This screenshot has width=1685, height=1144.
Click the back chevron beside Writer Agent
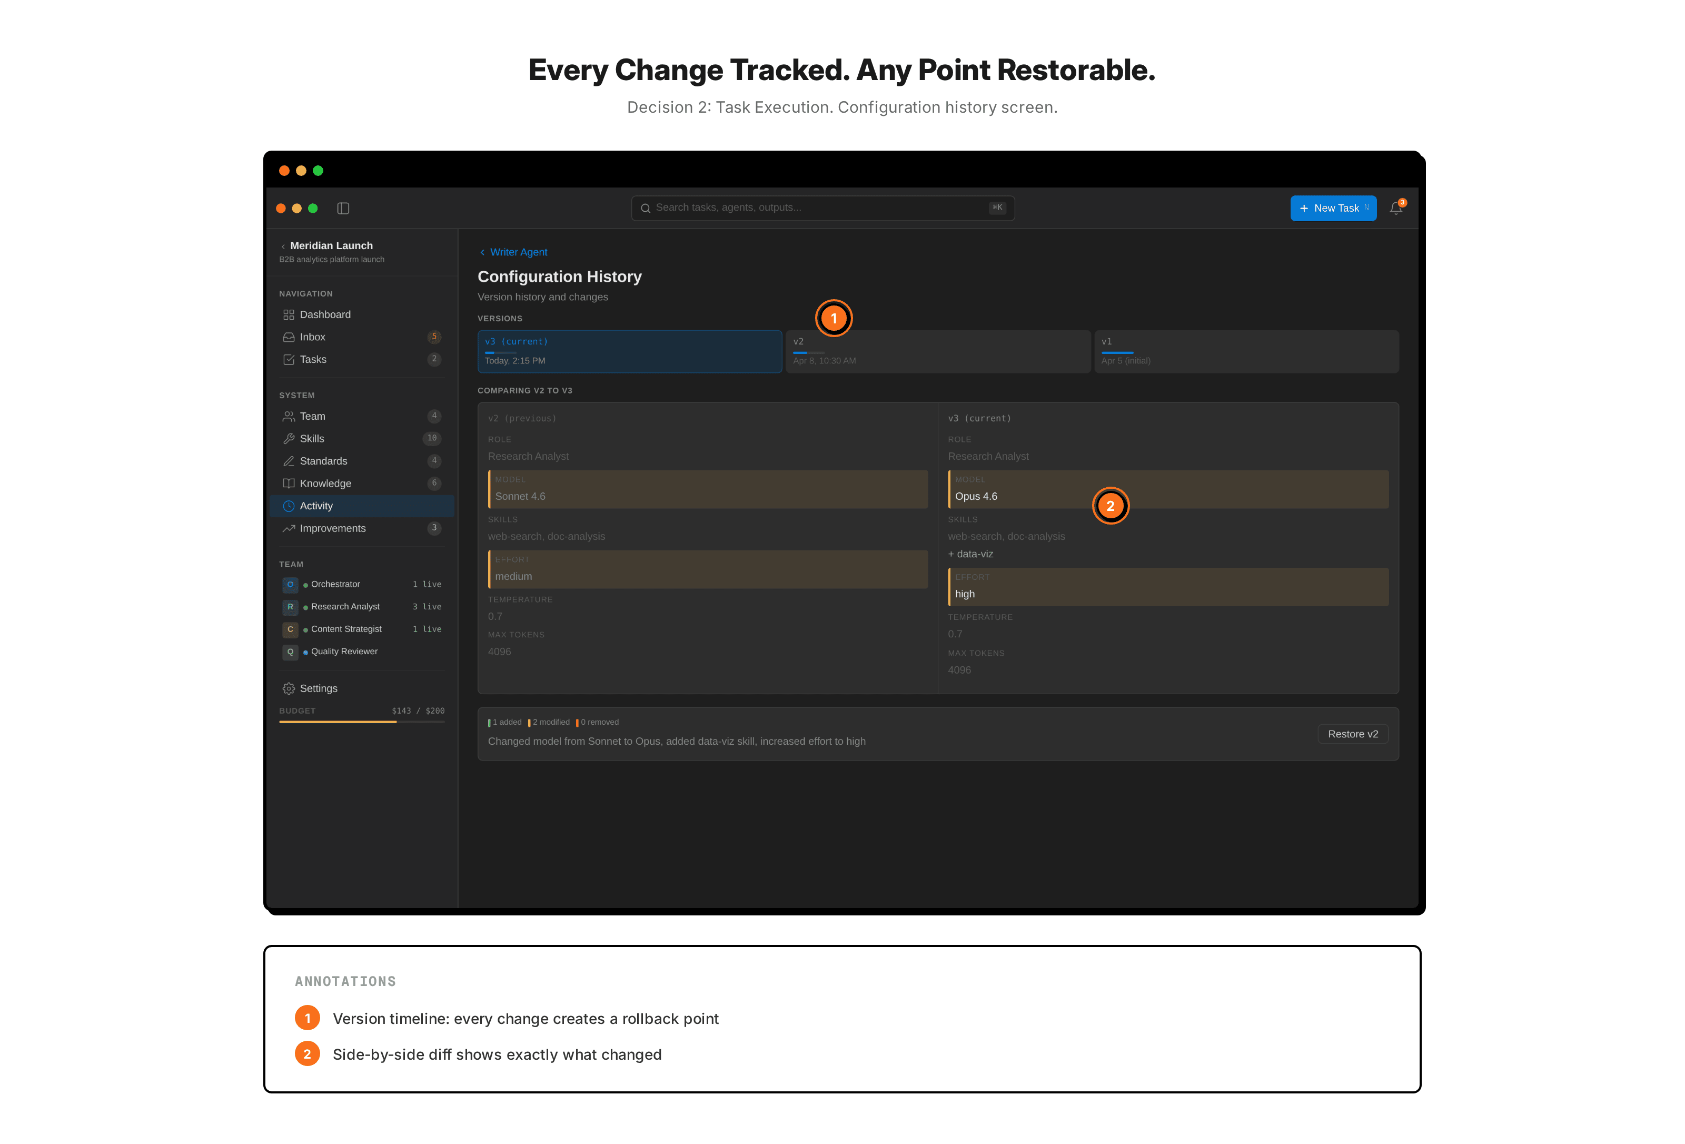(x=482, y=252)
